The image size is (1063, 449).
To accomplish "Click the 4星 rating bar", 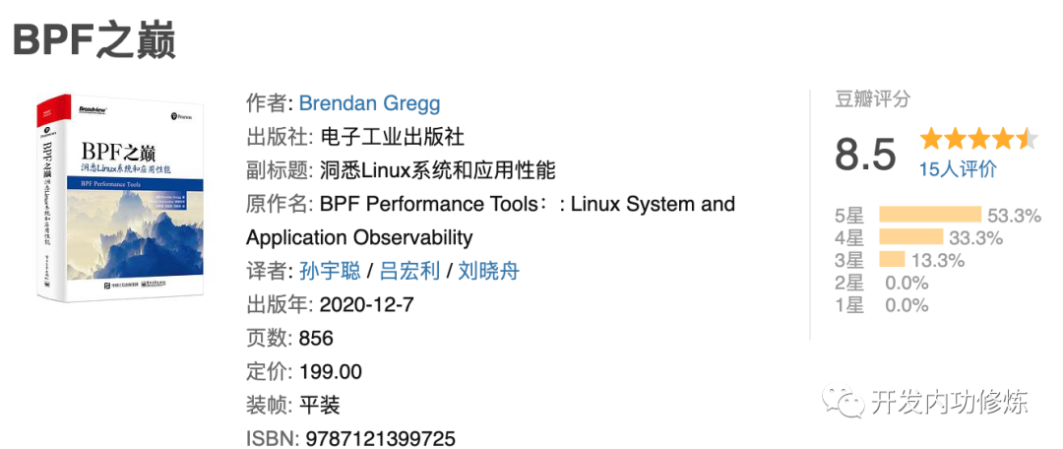I will 911,237.
